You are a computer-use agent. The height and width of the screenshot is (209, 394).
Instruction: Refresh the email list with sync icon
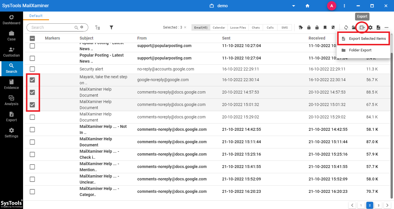(346, 27)
